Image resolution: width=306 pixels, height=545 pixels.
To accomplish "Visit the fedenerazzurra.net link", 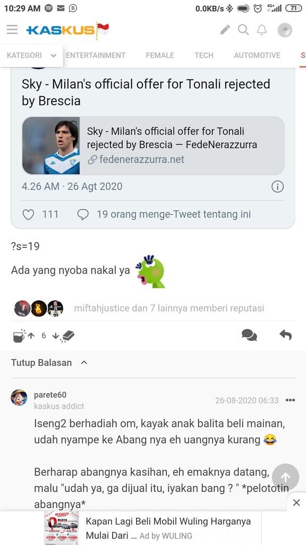I will (x=140, y=159).
